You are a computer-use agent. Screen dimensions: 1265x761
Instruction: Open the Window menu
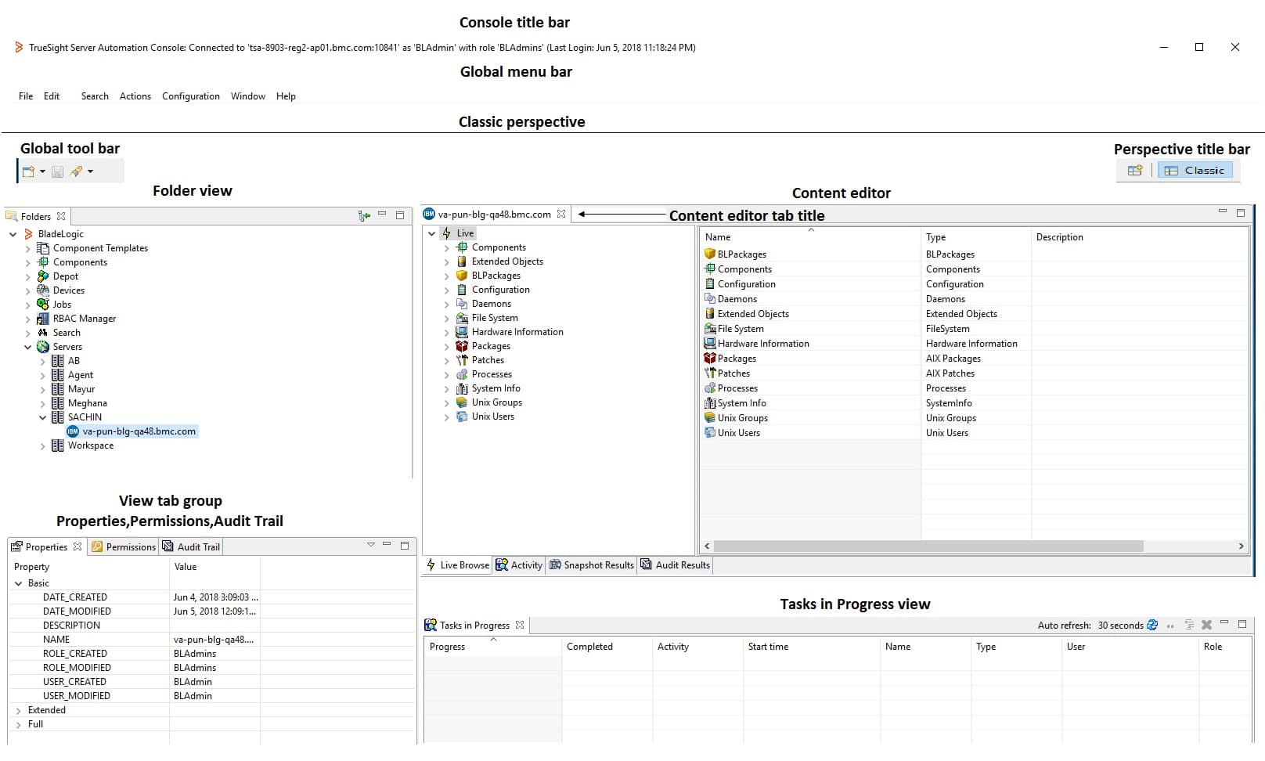pos(248,96)
